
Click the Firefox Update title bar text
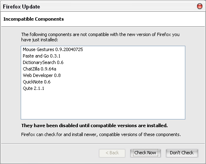(21, 6)
